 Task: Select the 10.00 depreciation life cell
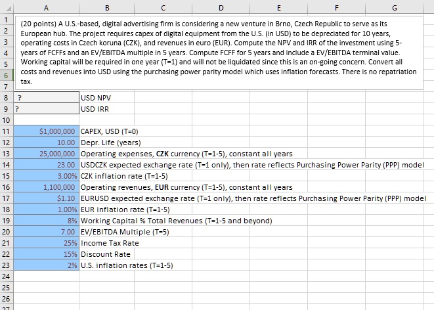pyautogui.click(x=47, y=143)
